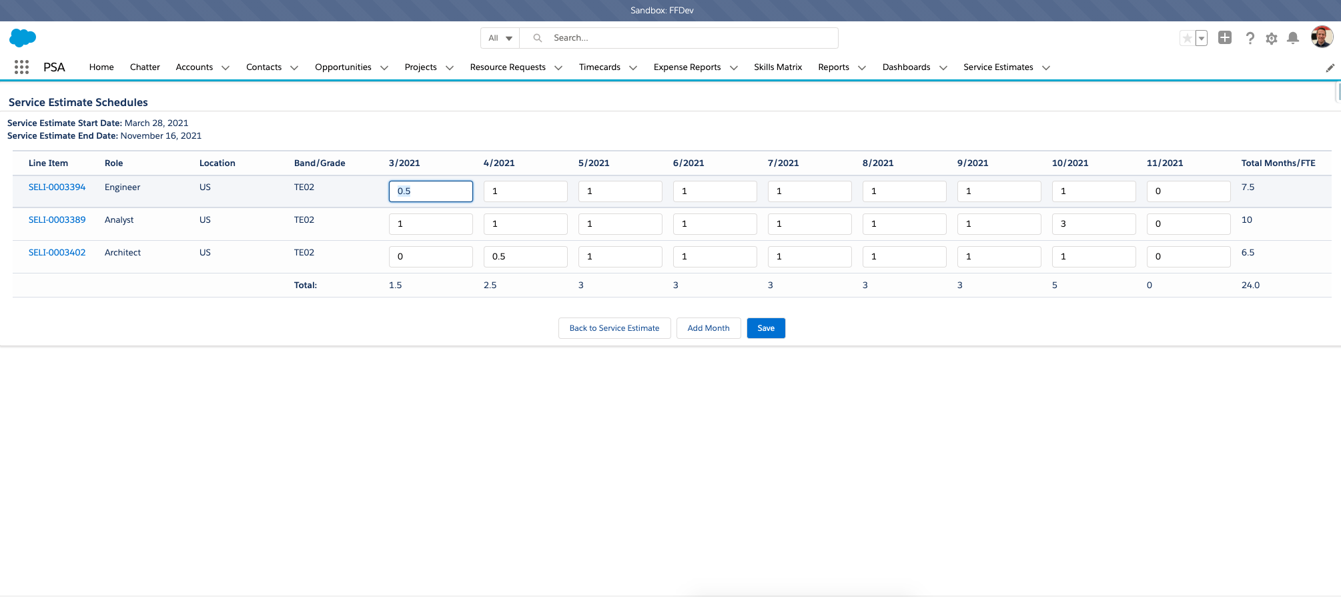Click the search magnifier icon
Image resolution: width=1341 pixels, height=597 pixels.
click(537, 38)
